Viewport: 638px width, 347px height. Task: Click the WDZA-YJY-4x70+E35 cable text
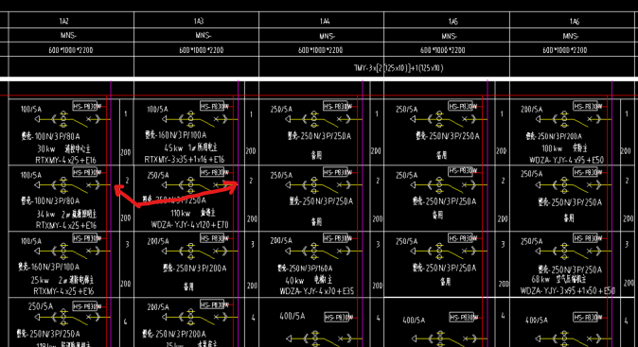pos(316,291)
